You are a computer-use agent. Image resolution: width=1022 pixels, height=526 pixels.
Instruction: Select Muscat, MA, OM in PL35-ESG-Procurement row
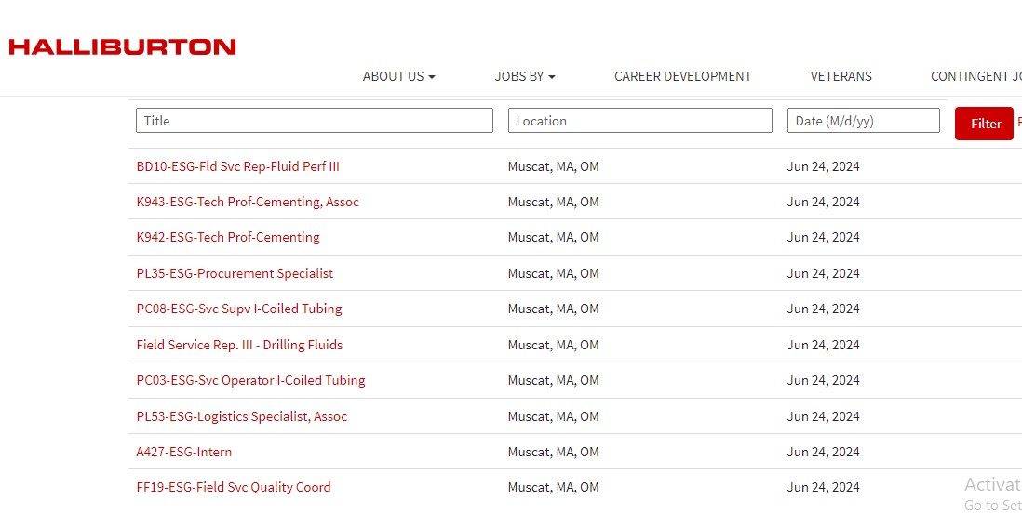[554, 273]
